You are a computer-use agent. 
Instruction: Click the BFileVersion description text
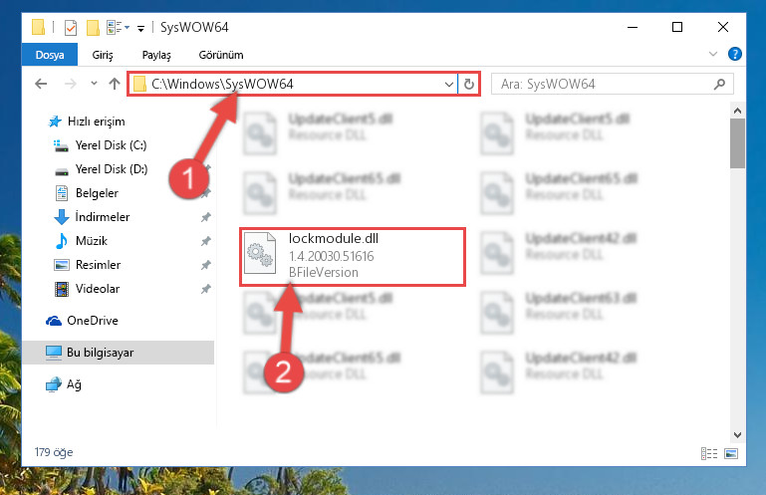(x=324, y=272)
